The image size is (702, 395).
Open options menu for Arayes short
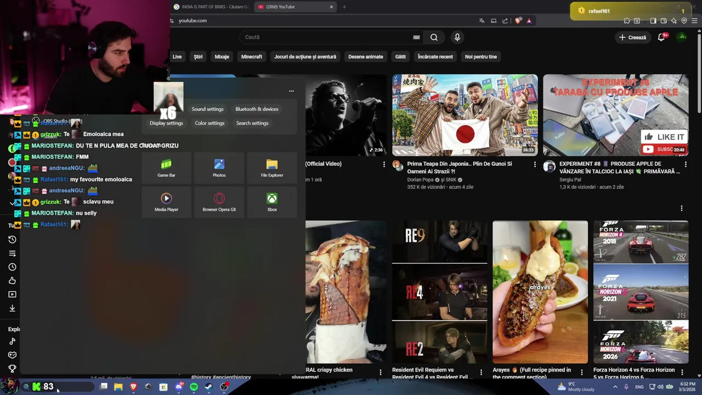[582, 373]
